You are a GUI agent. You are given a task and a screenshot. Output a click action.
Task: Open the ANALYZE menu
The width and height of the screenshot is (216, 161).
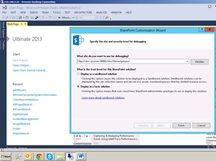coord(101,13)
